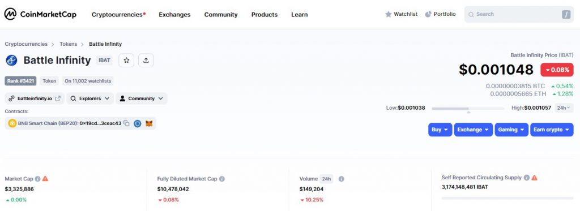Click the Battle Infinity breadcrumb text

(105, 44)
